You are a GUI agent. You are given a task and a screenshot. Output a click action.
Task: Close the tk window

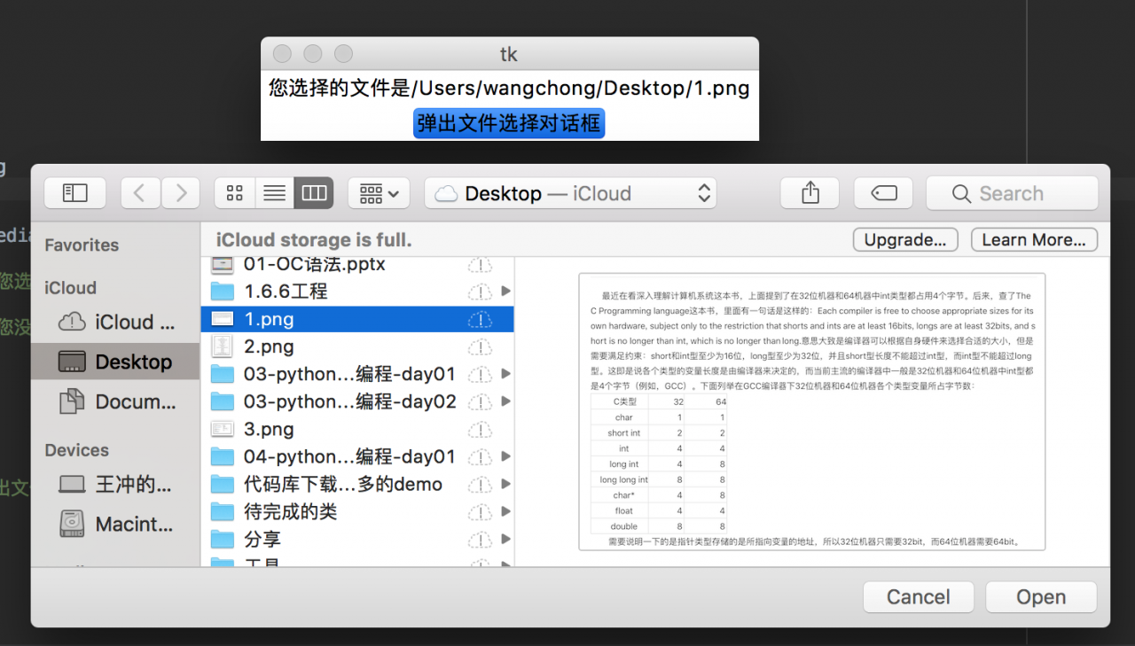(x=282, y=54)
